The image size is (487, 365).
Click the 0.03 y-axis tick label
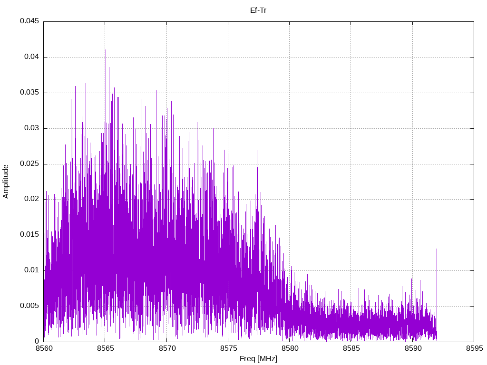[32, 128]
